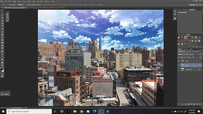Open the Edit menu
This screenshot has height=114, width=203.
click(10, 2)
